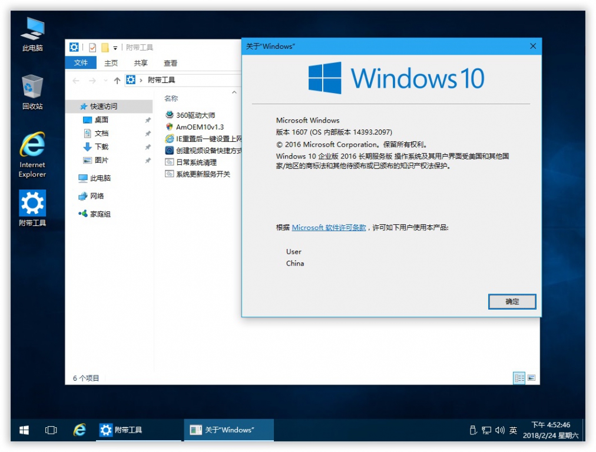
Task: Switch to details view layout
Action: [x=519, y=378]
